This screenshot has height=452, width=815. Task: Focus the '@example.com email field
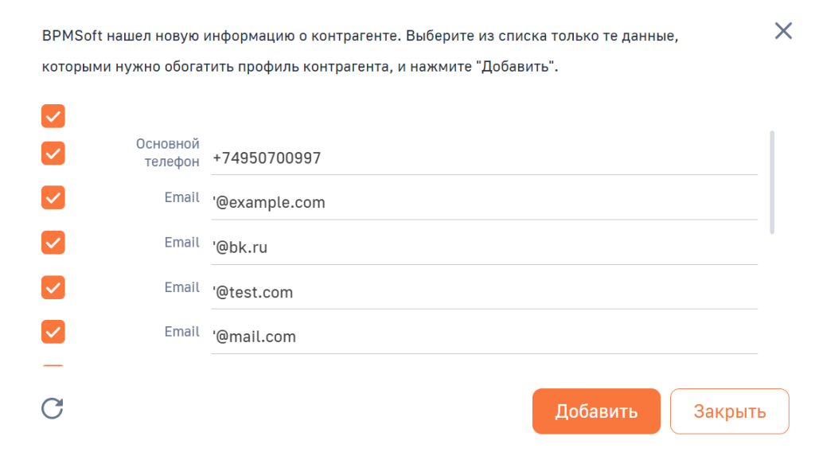click(x=484, y=203)
